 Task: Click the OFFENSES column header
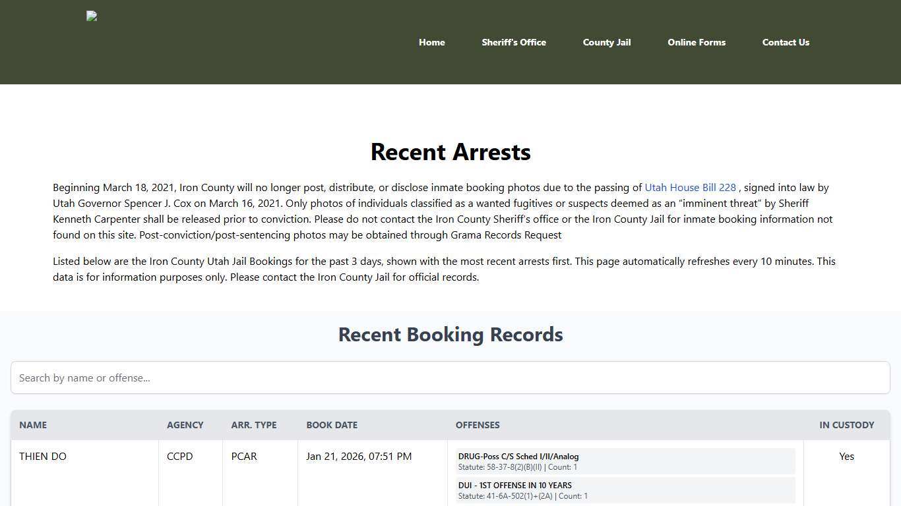[x=478, y=425]
